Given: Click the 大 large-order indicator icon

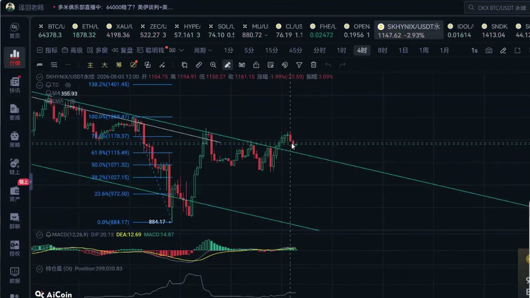Looking at the screenshot, I should (105, 65).
